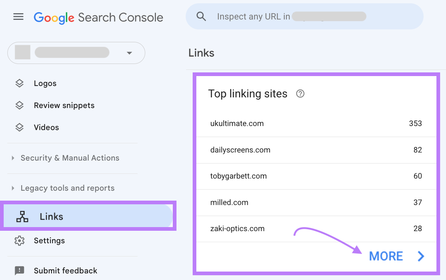Click the chevron arrow next to MORE
Viewport: 446px width, 280px height.
[x=420, y=256]
